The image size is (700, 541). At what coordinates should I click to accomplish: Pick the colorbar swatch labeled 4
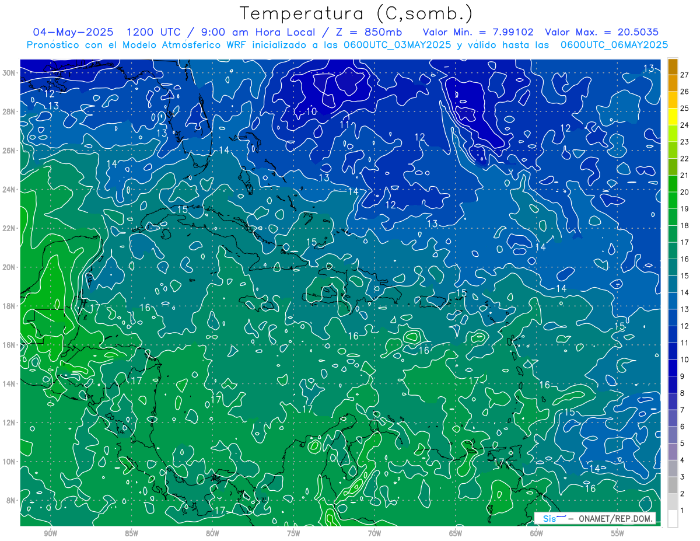coord(673,452)
